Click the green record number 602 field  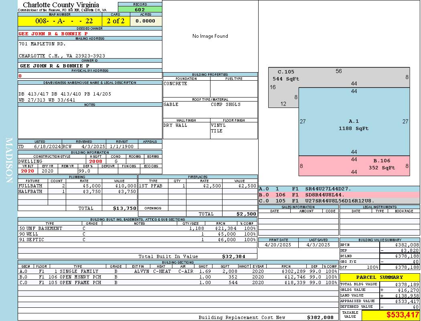[140, 10]
